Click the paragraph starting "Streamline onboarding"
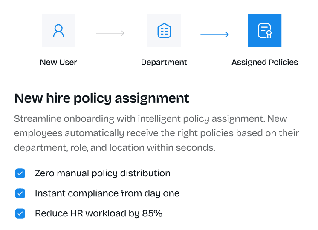The width and height of the screenshot is (318, 230). click(156, 133)
